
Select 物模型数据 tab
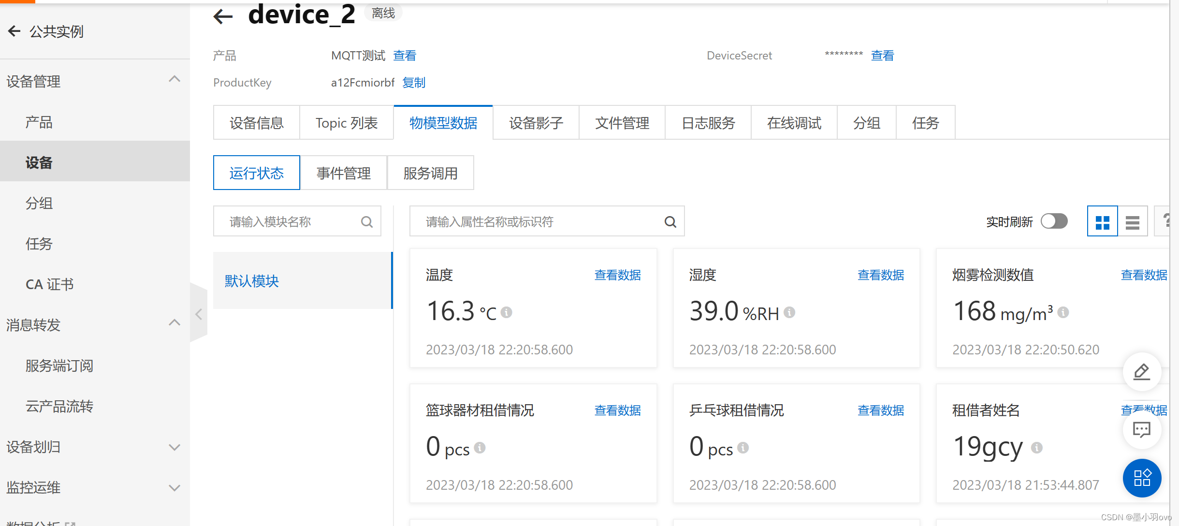[x=443, y=123]
